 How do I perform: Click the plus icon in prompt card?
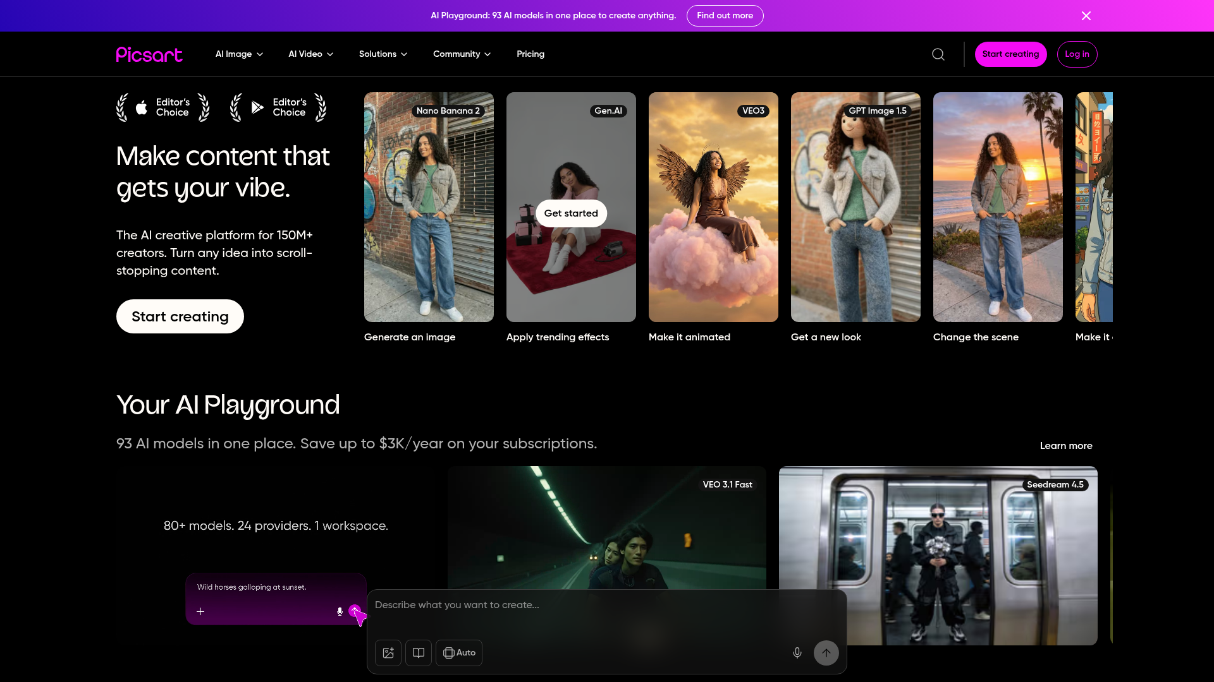point(200,611)
